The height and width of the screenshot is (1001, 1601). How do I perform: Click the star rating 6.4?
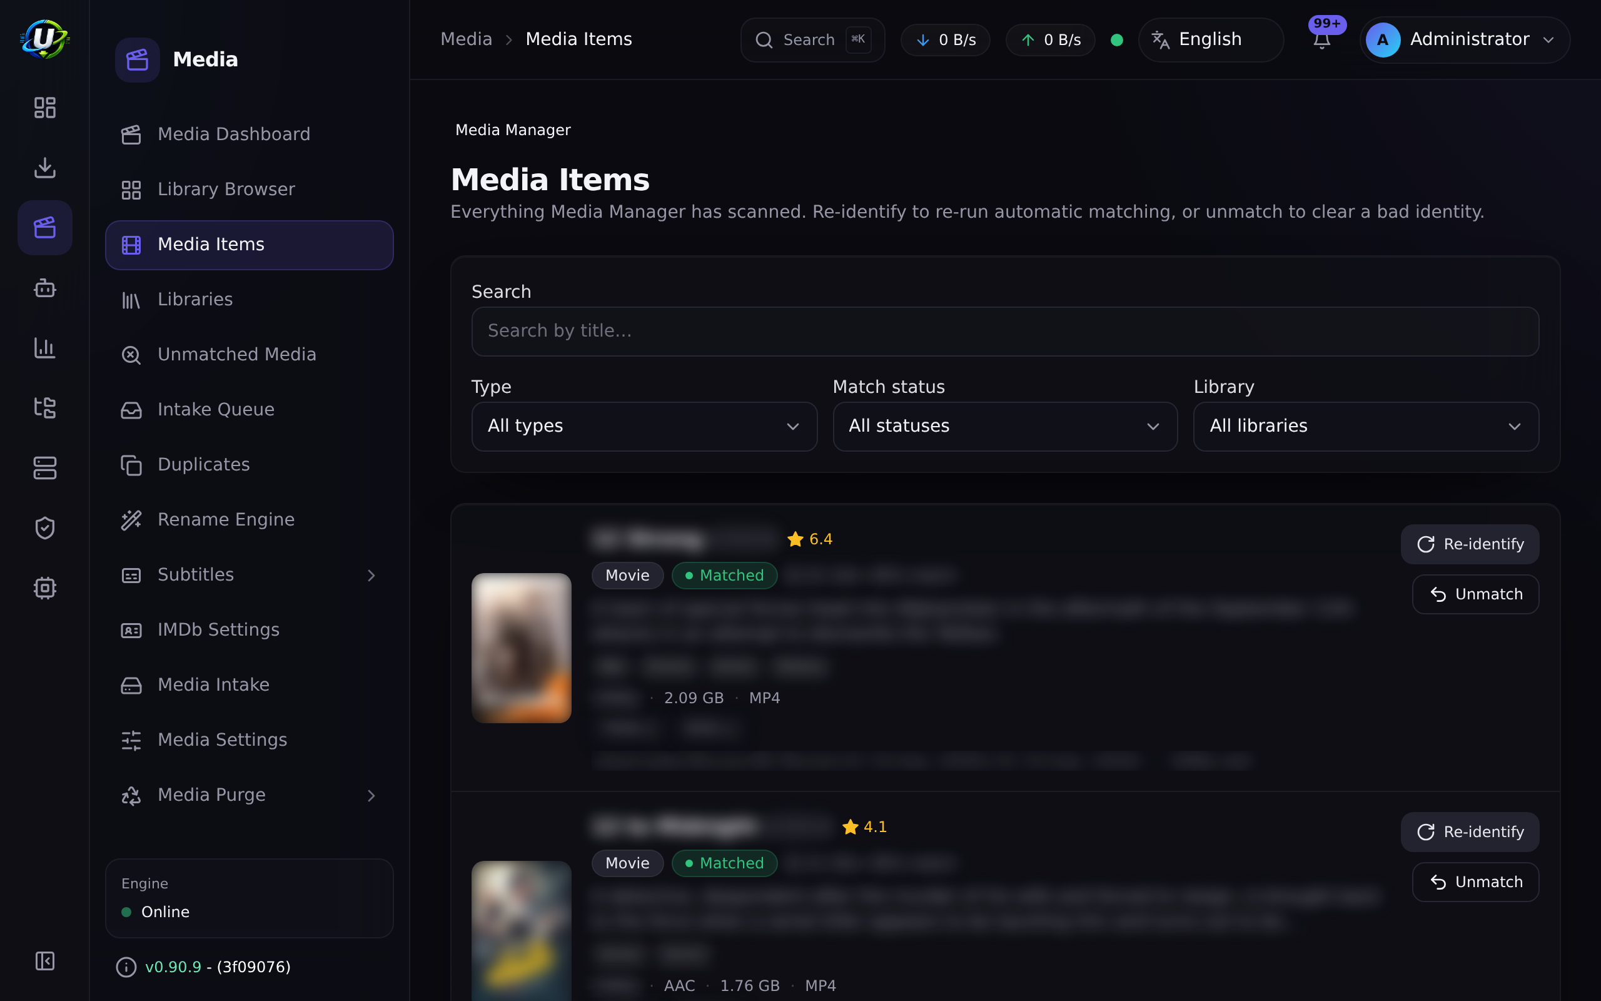(x=810, y=539)
